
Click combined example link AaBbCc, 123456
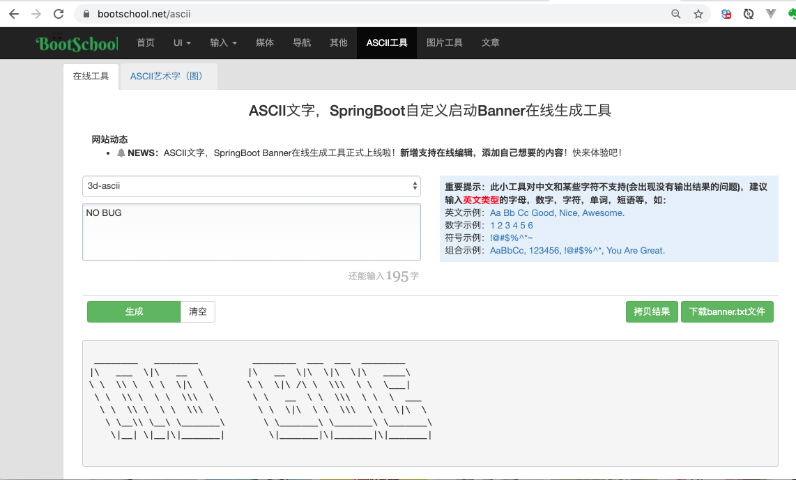point(577,251)
